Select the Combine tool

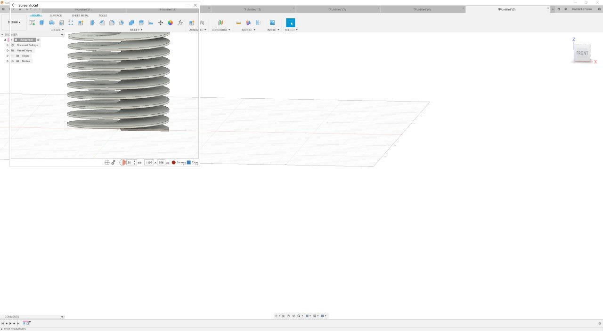pyautogui.click(x=131, y=23)
